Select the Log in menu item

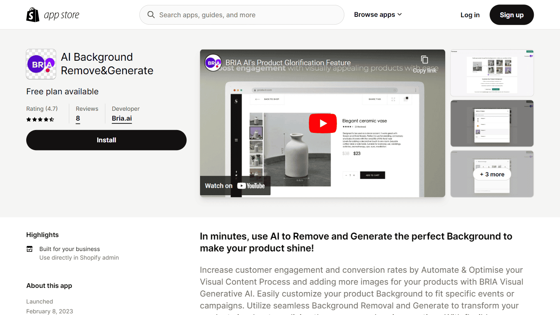click(470, 14)
